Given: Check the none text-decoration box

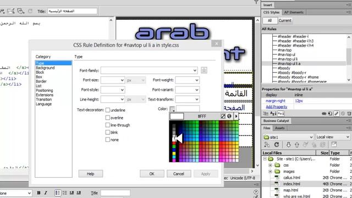Looking at the screenshot, I should tap(108, 140).
